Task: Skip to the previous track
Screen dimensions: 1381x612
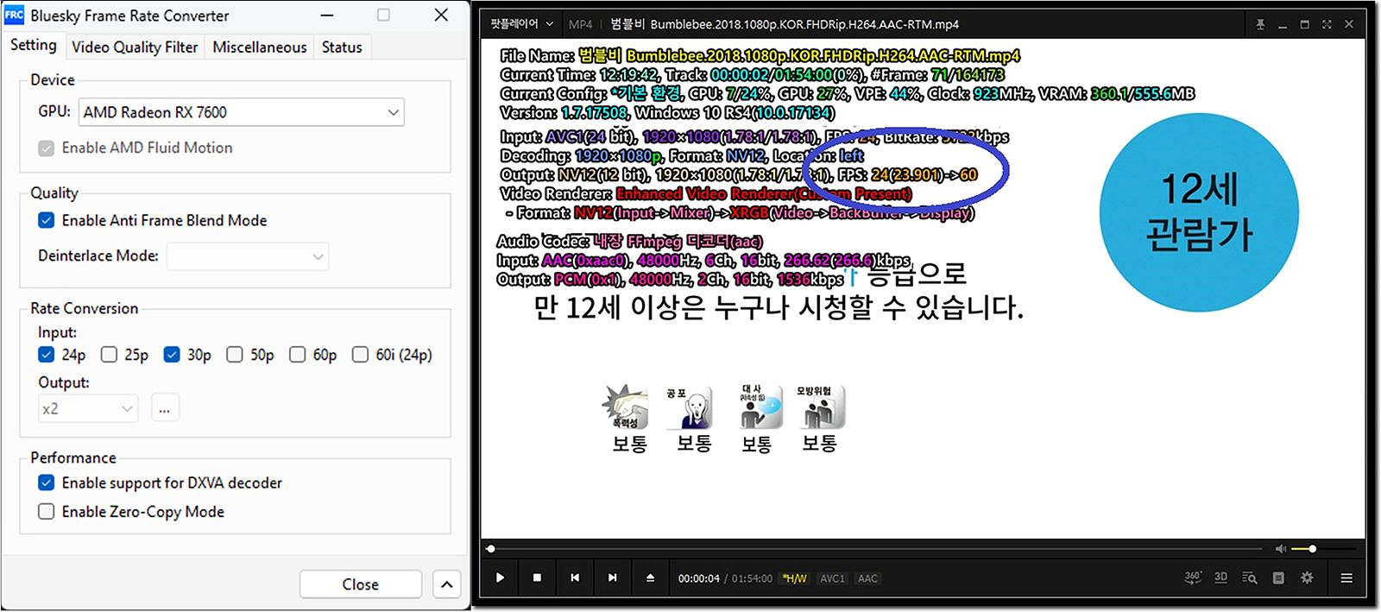Action: 575,578
